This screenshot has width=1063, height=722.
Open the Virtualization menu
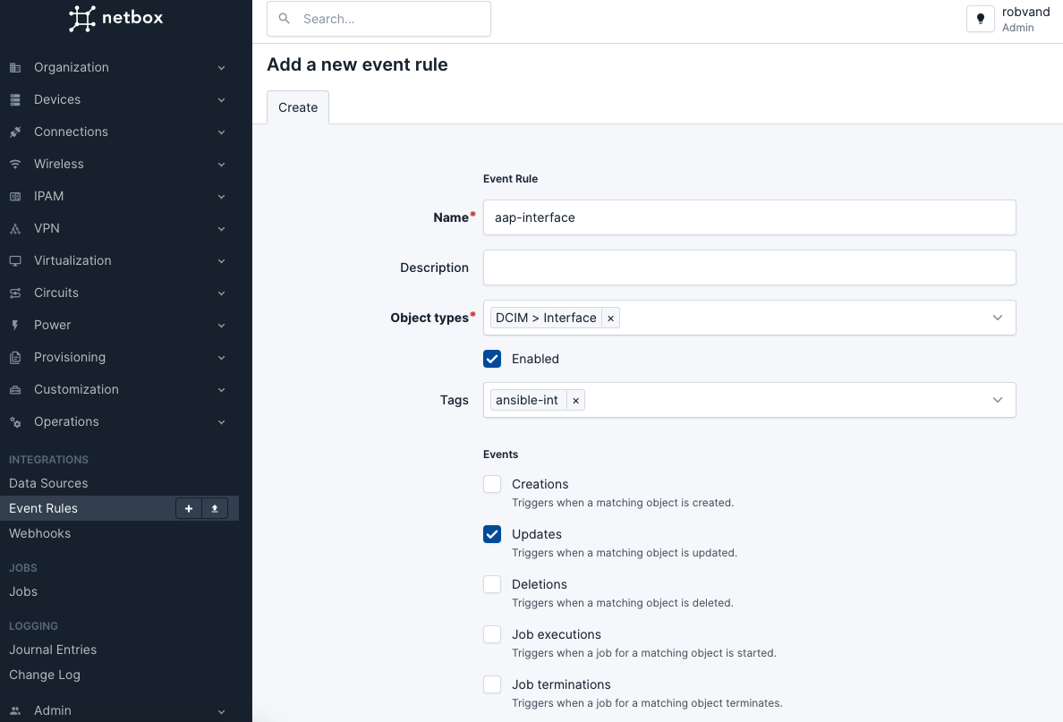[x=119, y=260]
